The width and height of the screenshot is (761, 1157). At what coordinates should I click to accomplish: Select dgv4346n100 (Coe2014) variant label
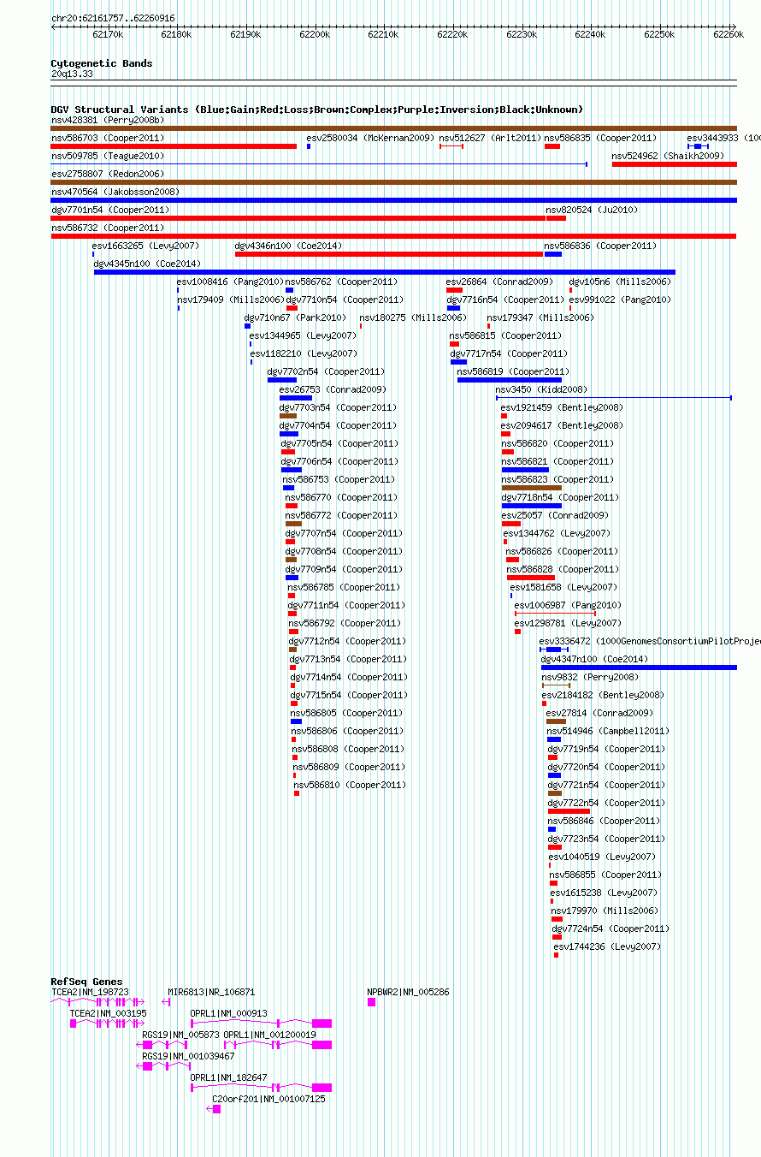(288, 246)
